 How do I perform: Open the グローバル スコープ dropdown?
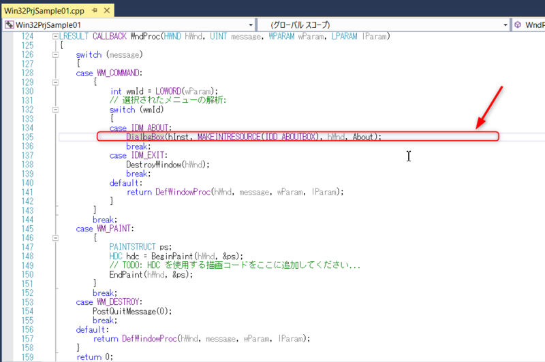[x=505, y=25]
